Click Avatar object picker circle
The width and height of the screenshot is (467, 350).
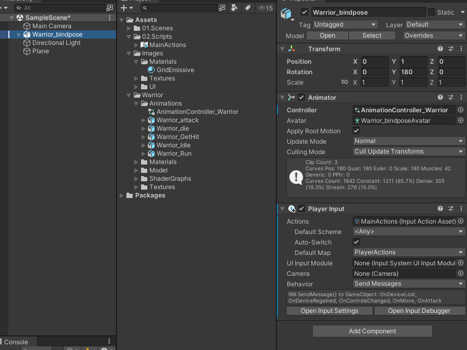pyautogui.click(x=461, y=120)
